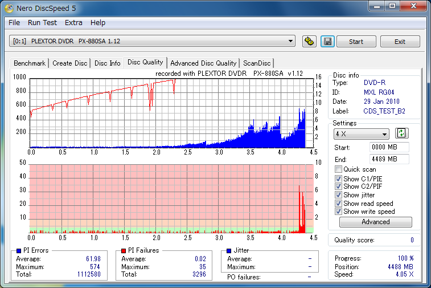Switch to the Create Disc tab

click(70, 63)
